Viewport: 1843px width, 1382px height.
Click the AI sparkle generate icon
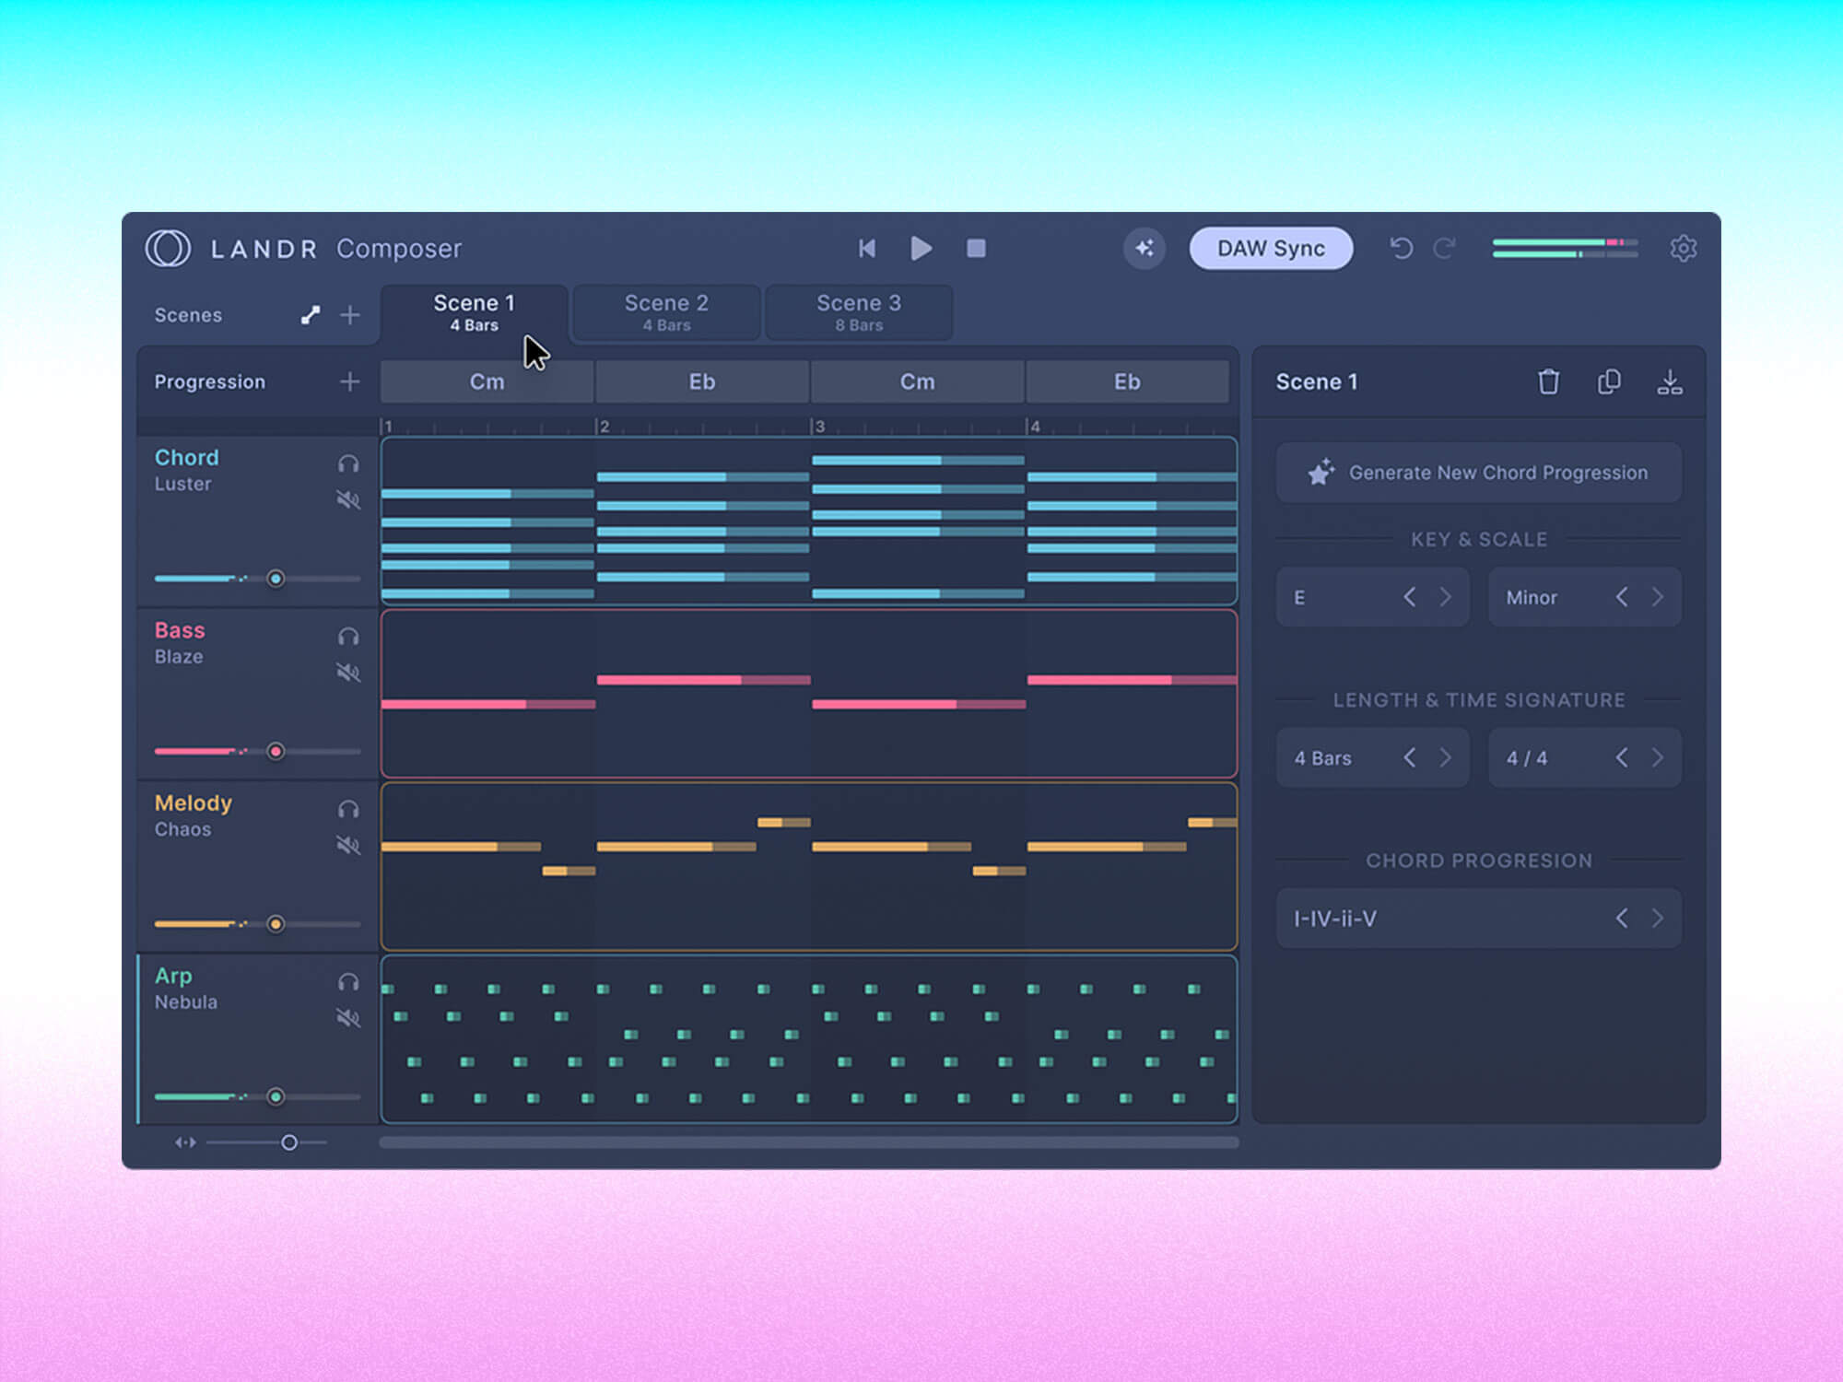pyautogui.click(x=1145, y=249)
